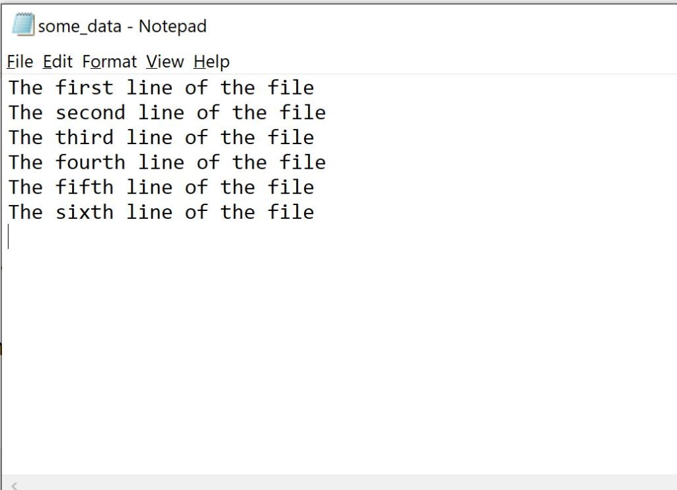Screen dimensions: 677x490
Task: Open the Help menu
Action: [210, 61]
